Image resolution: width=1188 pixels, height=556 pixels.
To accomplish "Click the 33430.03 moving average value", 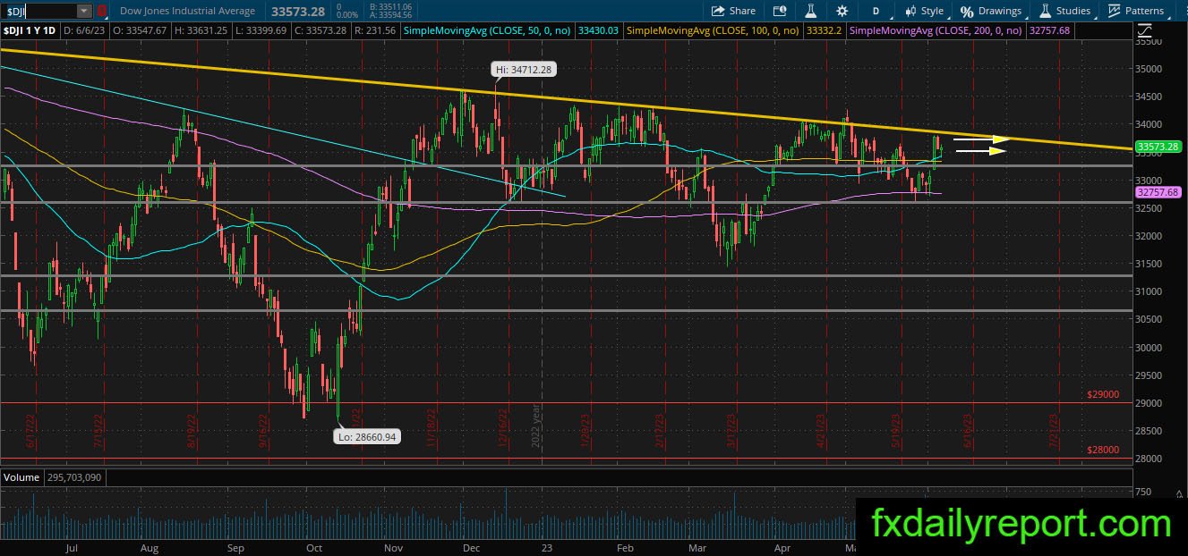I will coord(599,30).
